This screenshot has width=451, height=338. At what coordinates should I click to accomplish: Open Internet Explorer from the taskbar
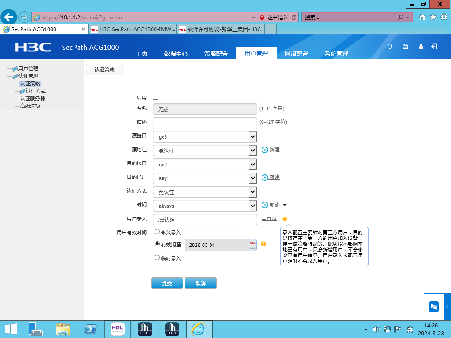pos(198,329)
